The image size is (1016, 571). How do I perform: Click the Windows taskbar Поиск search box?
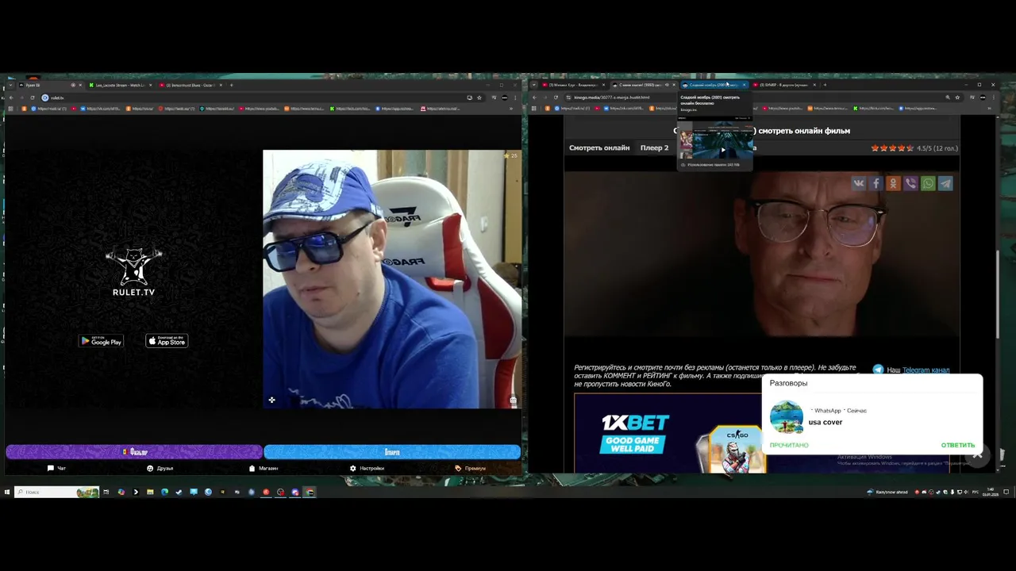point(57,492)
